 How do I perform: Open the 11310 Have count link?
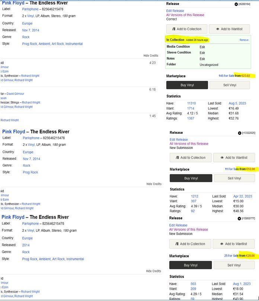[x=191, y=104]
